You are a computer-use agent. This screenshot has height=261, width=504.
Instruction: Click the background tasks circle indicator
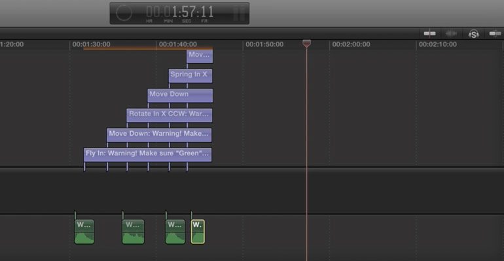pos(124,13)
